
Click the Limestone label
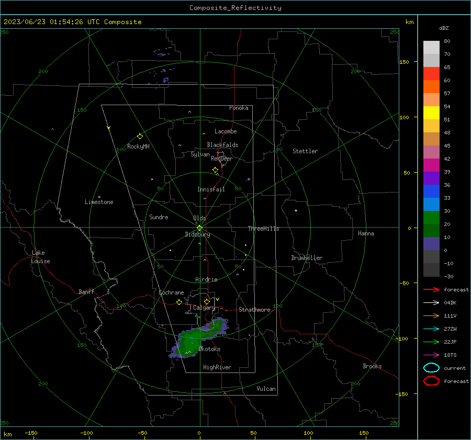pyautogui.click(x=99, y=202)
